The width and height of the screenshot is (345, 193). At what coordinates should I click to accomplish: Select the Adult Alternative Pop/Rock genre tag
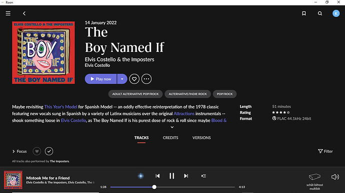pyautogui.click(x=135, y=94)
